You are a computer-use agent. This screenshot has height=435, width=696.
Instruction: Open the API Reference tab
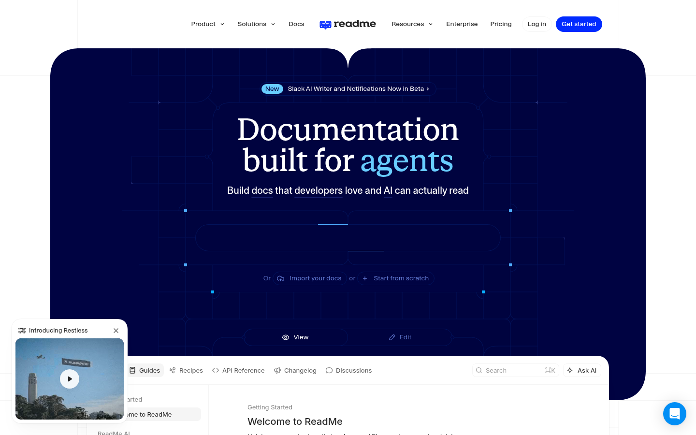pyautogui.click(x=238, y=370)
